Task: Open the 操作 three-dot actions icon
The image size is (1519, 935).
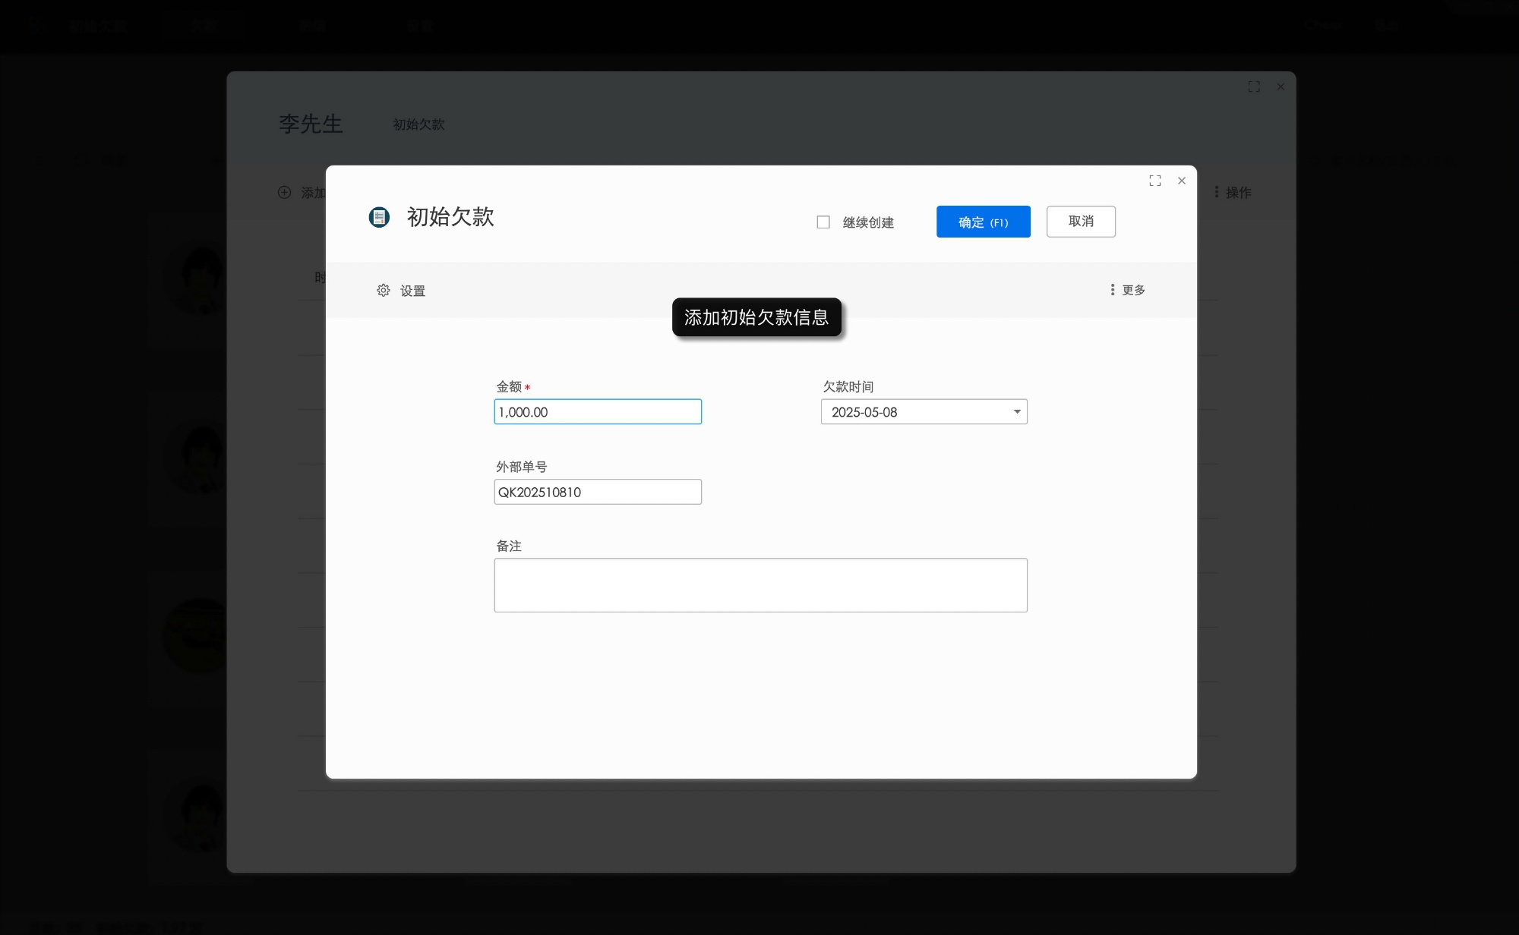Action: [1217, 192]
